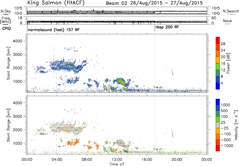Click the dashed 17:00 mode-change line in power panel
Screen dimensions: 239x166
[155, 63]
